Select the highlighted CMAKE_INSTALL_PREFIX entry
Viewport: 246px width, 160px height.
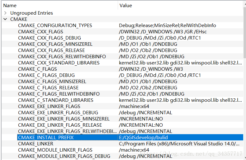coord(46,138)
